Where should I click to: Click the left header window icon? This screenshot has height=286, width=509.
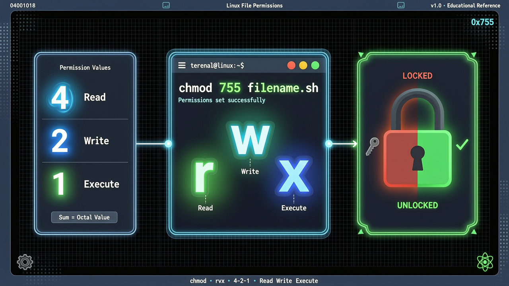point(166,6)
